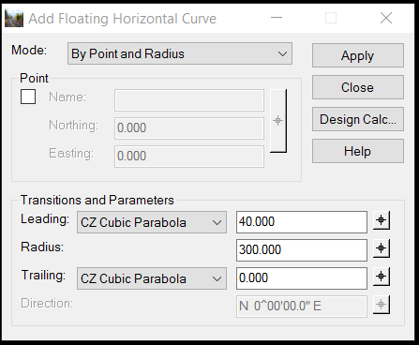The image size is (419, 345).
Task: Click the Trailing length field showing 0.000
Action: [x=302, y=278]
